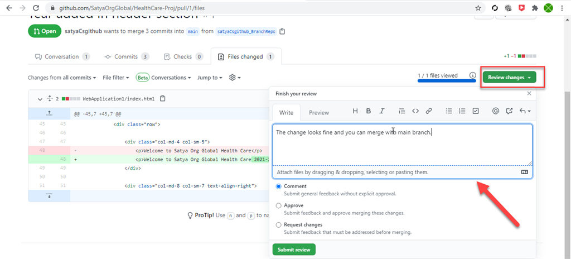Close the Finish your review popup
This screenshot has height=259, width=571.
click(x=529, y=93)
